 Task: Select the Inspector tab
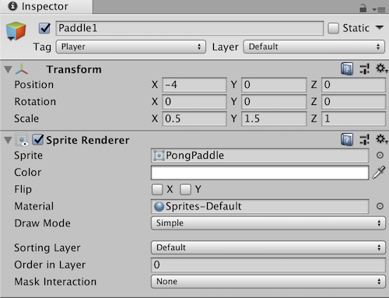pyautogui.click(x=46, y=7)
